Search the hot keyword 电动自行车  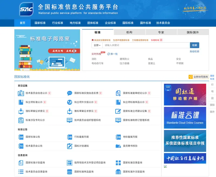click(97, 63)
